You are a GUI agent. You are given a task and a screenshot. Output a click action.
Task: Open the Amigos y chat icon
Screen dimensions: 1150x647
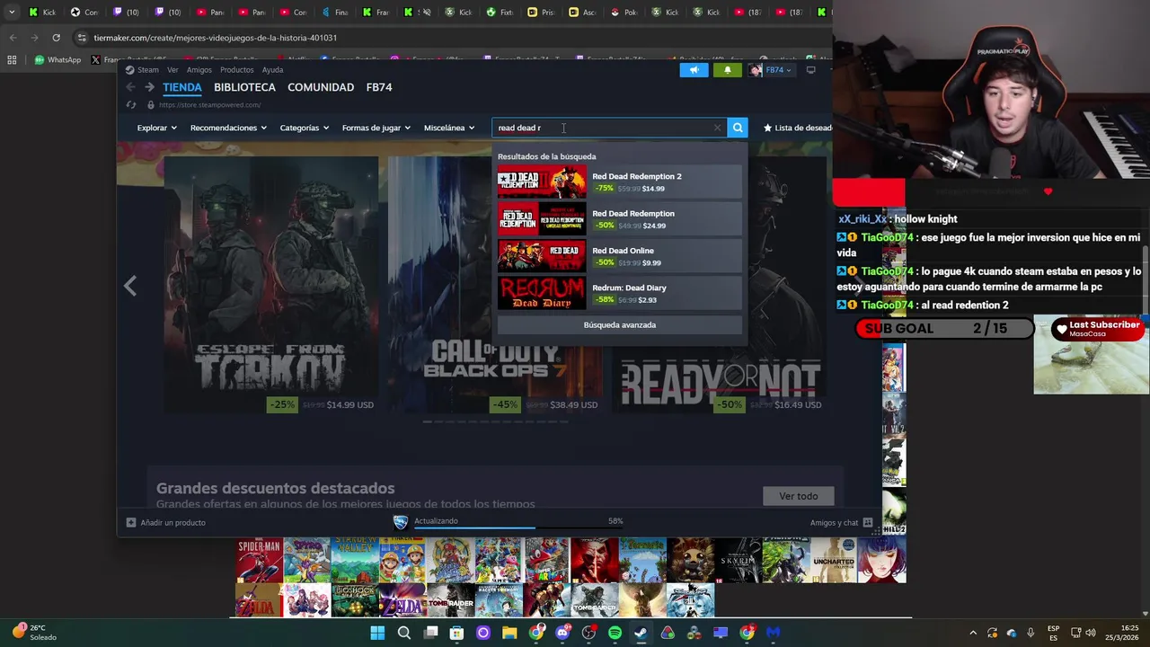(867, 522)
